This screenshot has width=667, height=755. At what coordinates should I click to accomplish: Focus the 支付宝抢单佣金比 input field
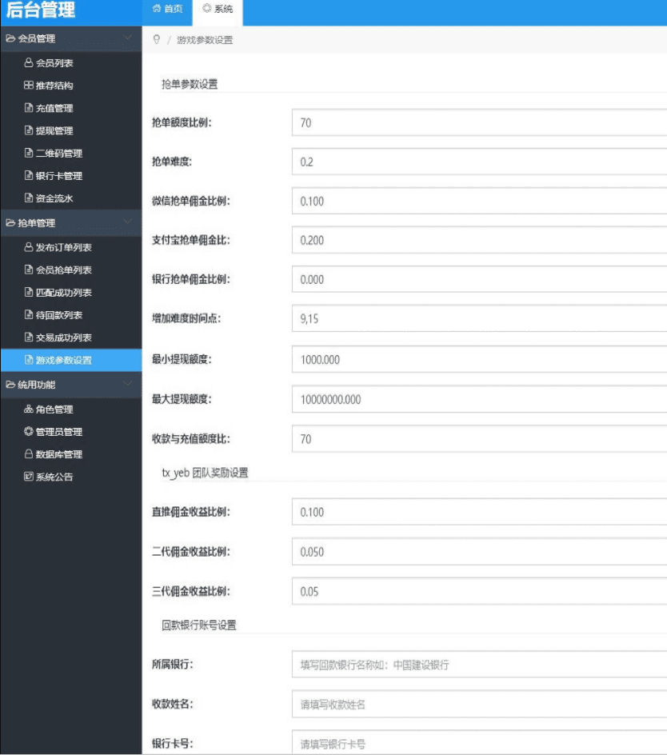pyautogui.click(x=479, y=240)
